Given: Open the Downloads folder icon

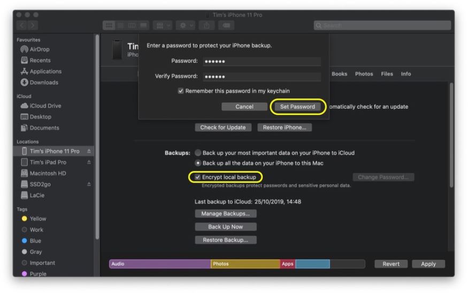Looking at the screenshot, I should (24, 82).
